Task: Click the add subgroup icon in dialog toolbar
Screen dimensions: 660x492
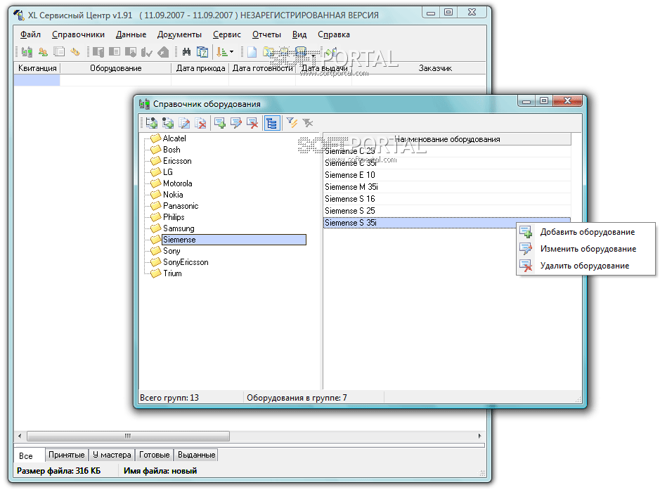Action: click(x=168, y=123)
